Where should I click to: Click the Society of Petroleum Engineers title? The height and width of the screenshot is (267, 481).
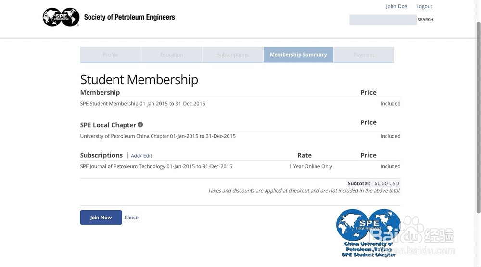pos(129,17)
